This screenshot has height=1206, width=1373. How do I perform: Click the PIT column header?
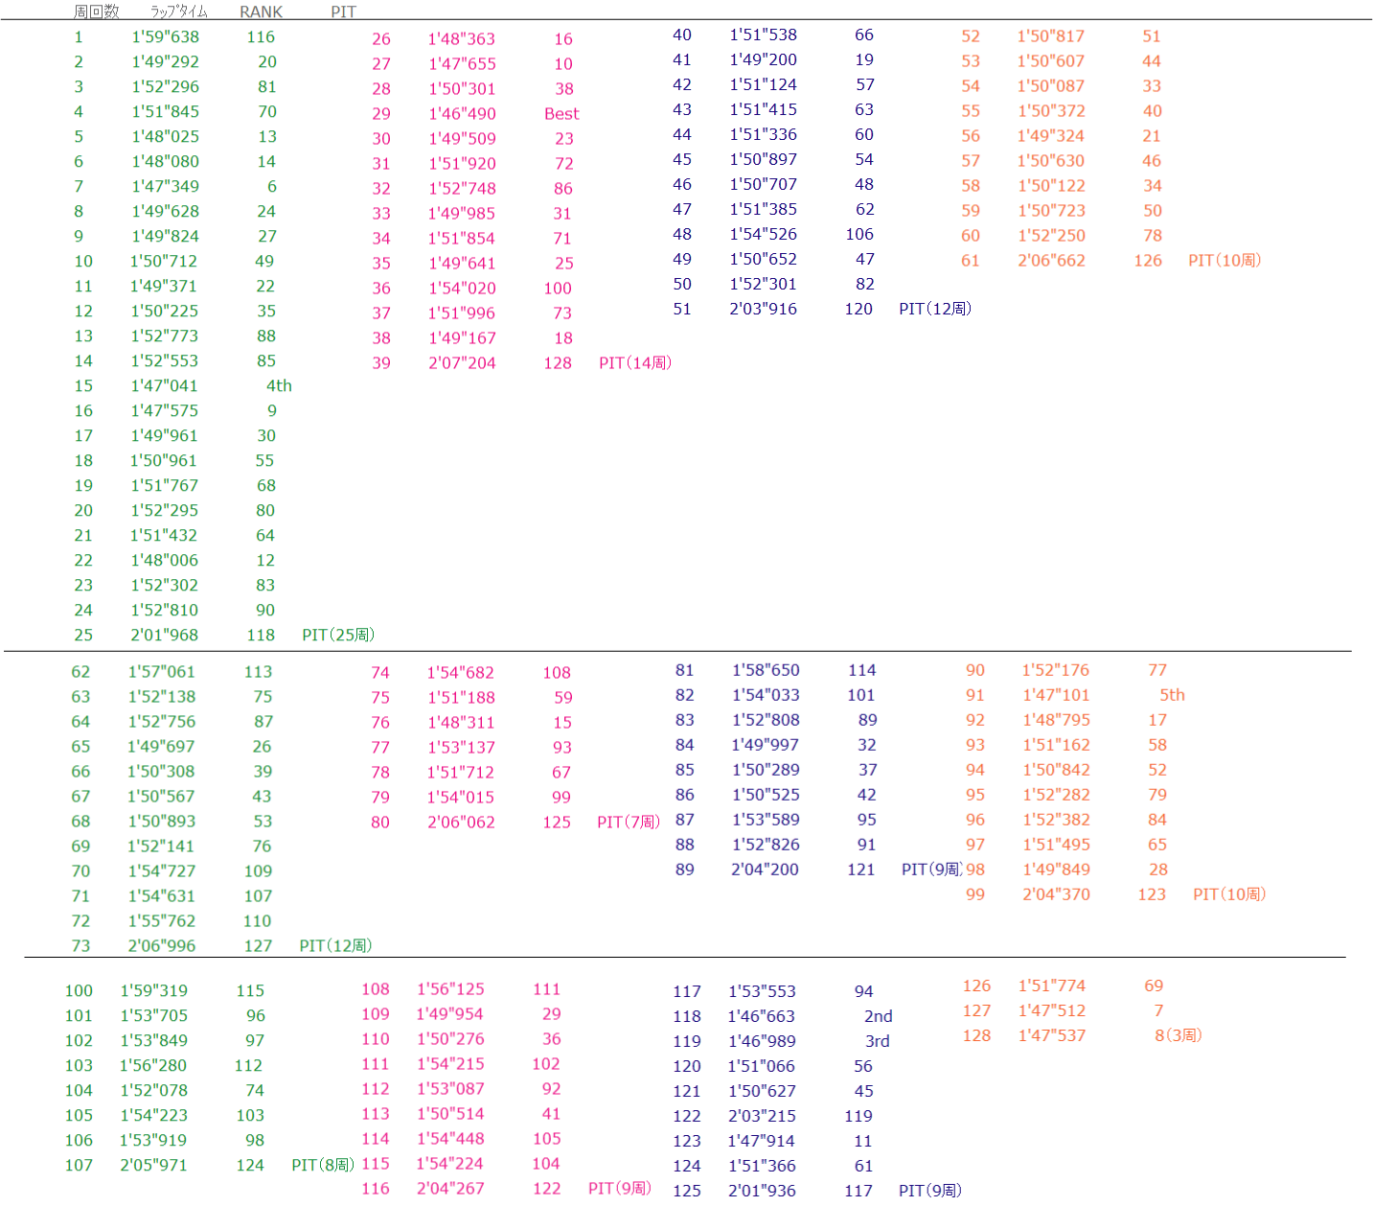point(343,12)
